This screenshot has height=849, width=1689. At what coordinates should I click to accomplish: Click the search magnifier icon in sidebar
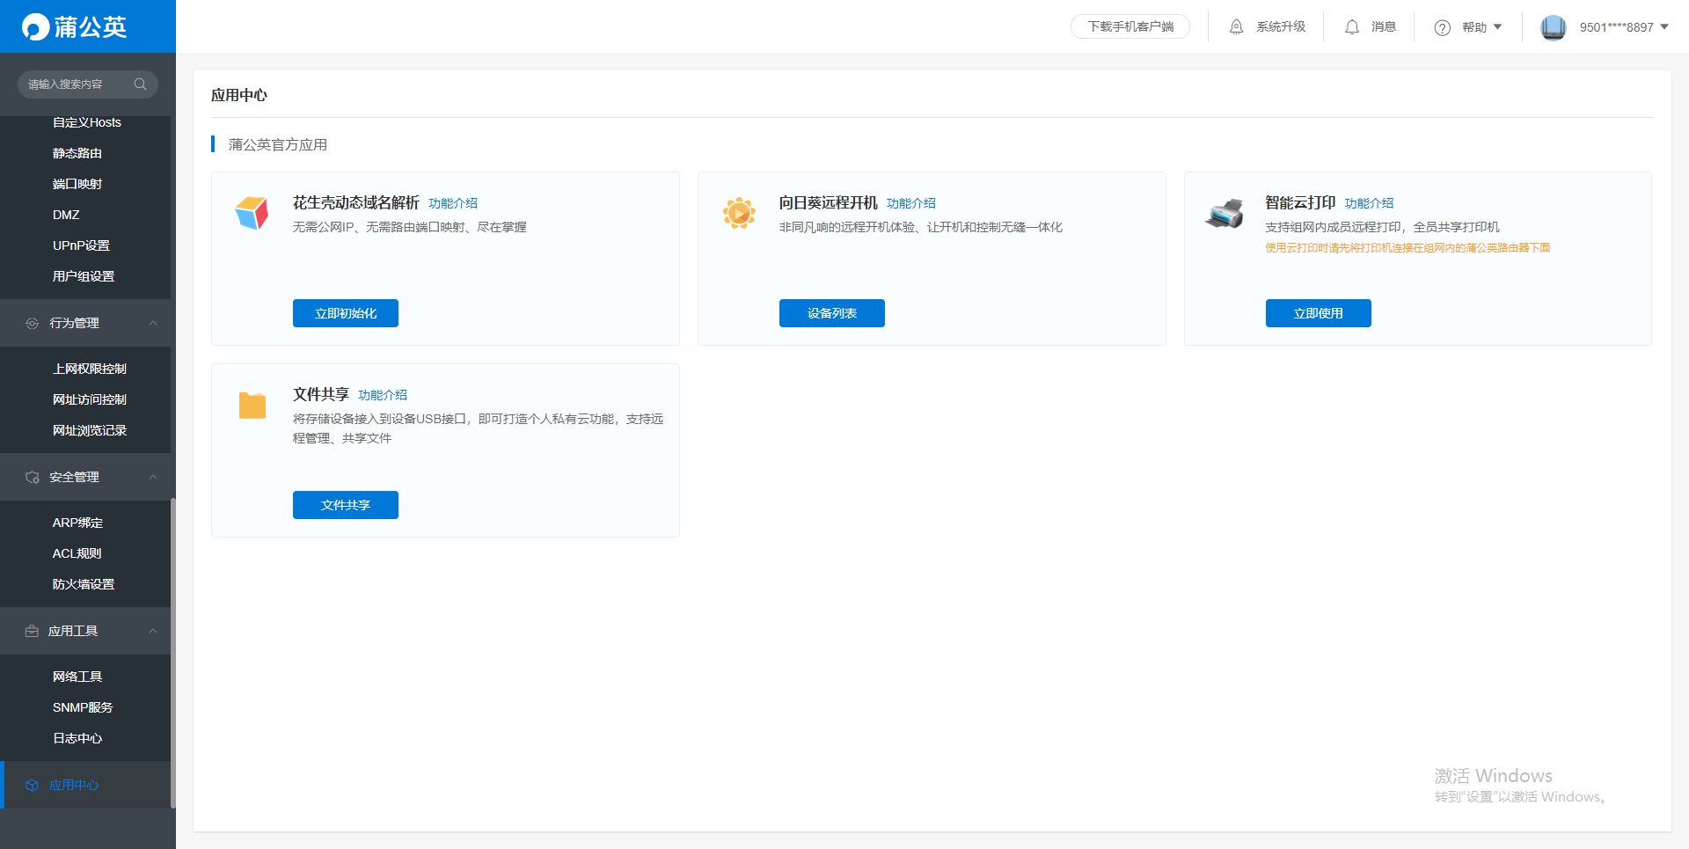coord(140,84)
